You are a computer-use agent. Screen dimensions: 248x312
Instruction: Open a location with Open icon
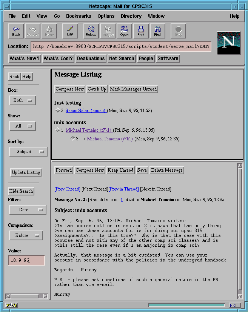pos(125,31)
